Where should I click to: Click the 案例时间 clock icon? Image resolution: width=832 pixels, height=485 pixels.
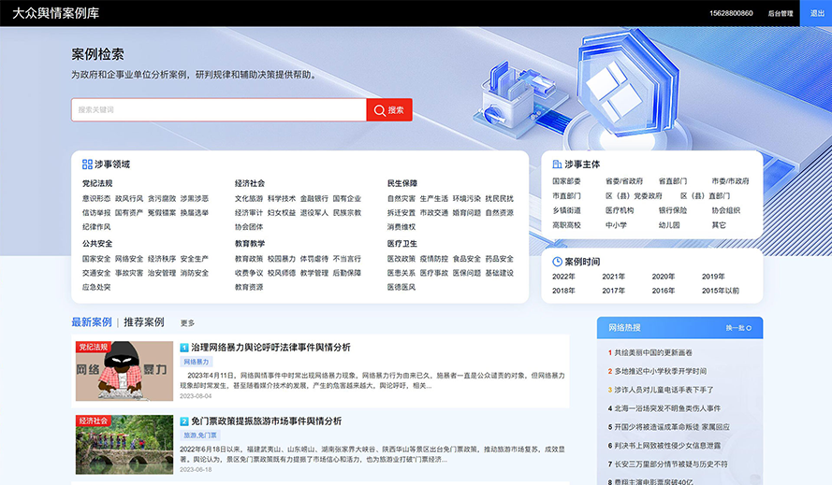pos(557,262)
